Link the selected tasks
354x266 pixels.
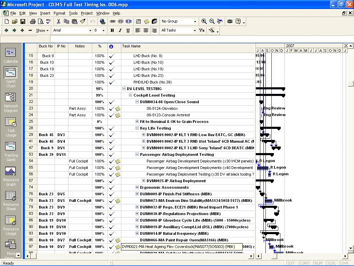(112, 21)
